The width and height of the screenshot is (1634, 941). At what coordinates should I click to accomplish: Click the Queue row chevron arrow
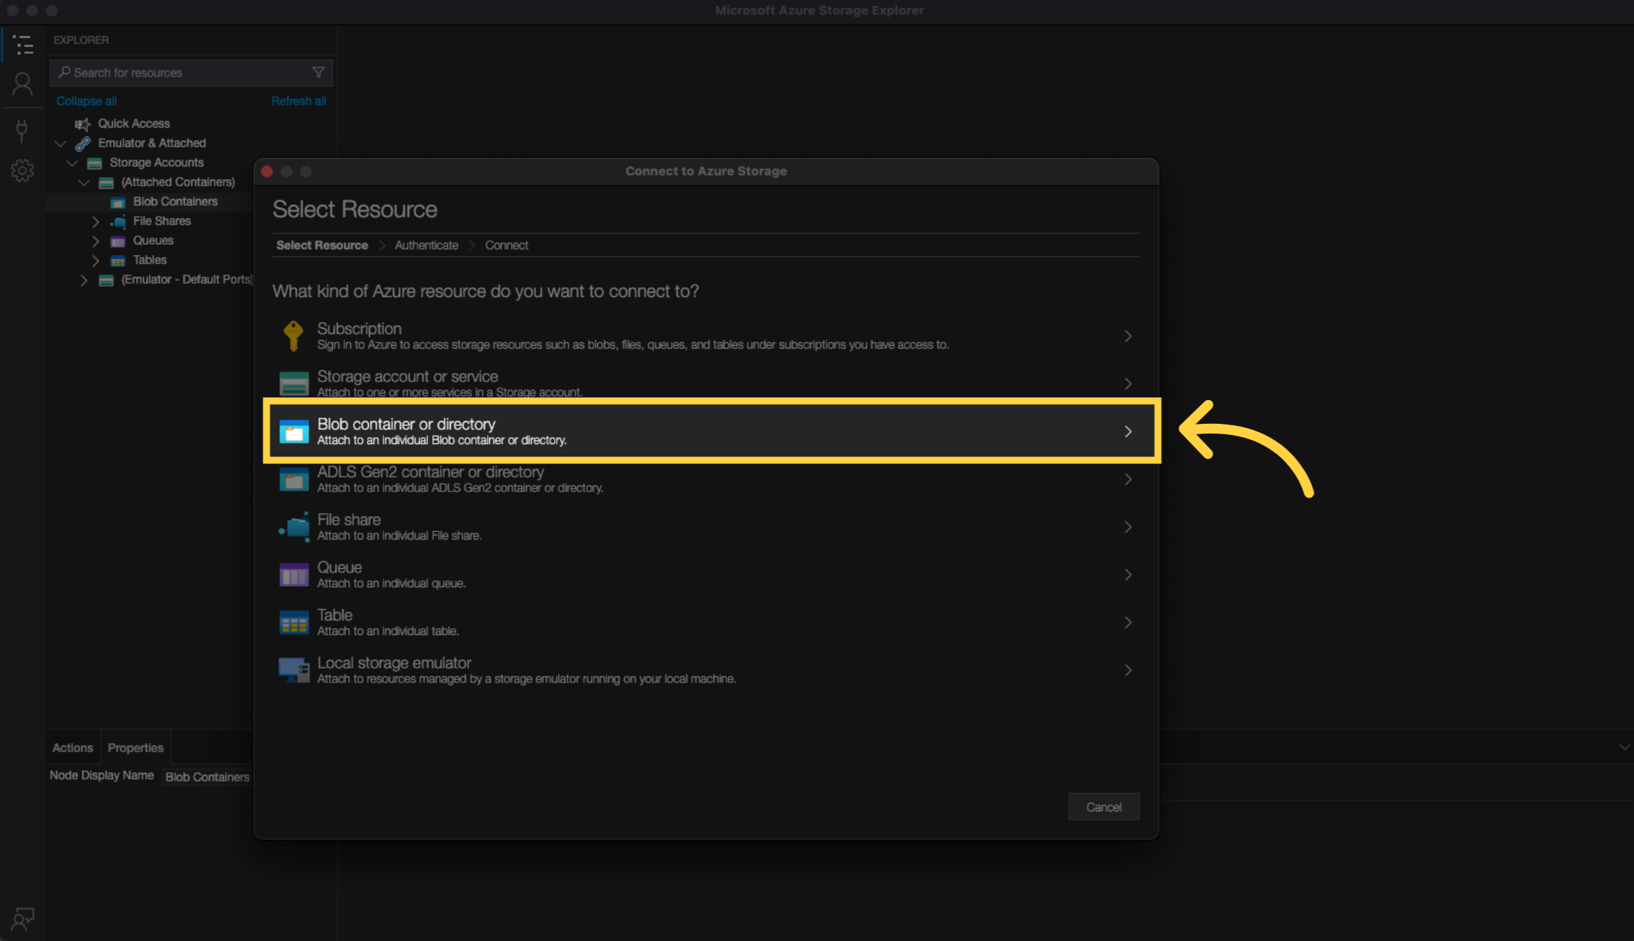(x=1128, y=575)
